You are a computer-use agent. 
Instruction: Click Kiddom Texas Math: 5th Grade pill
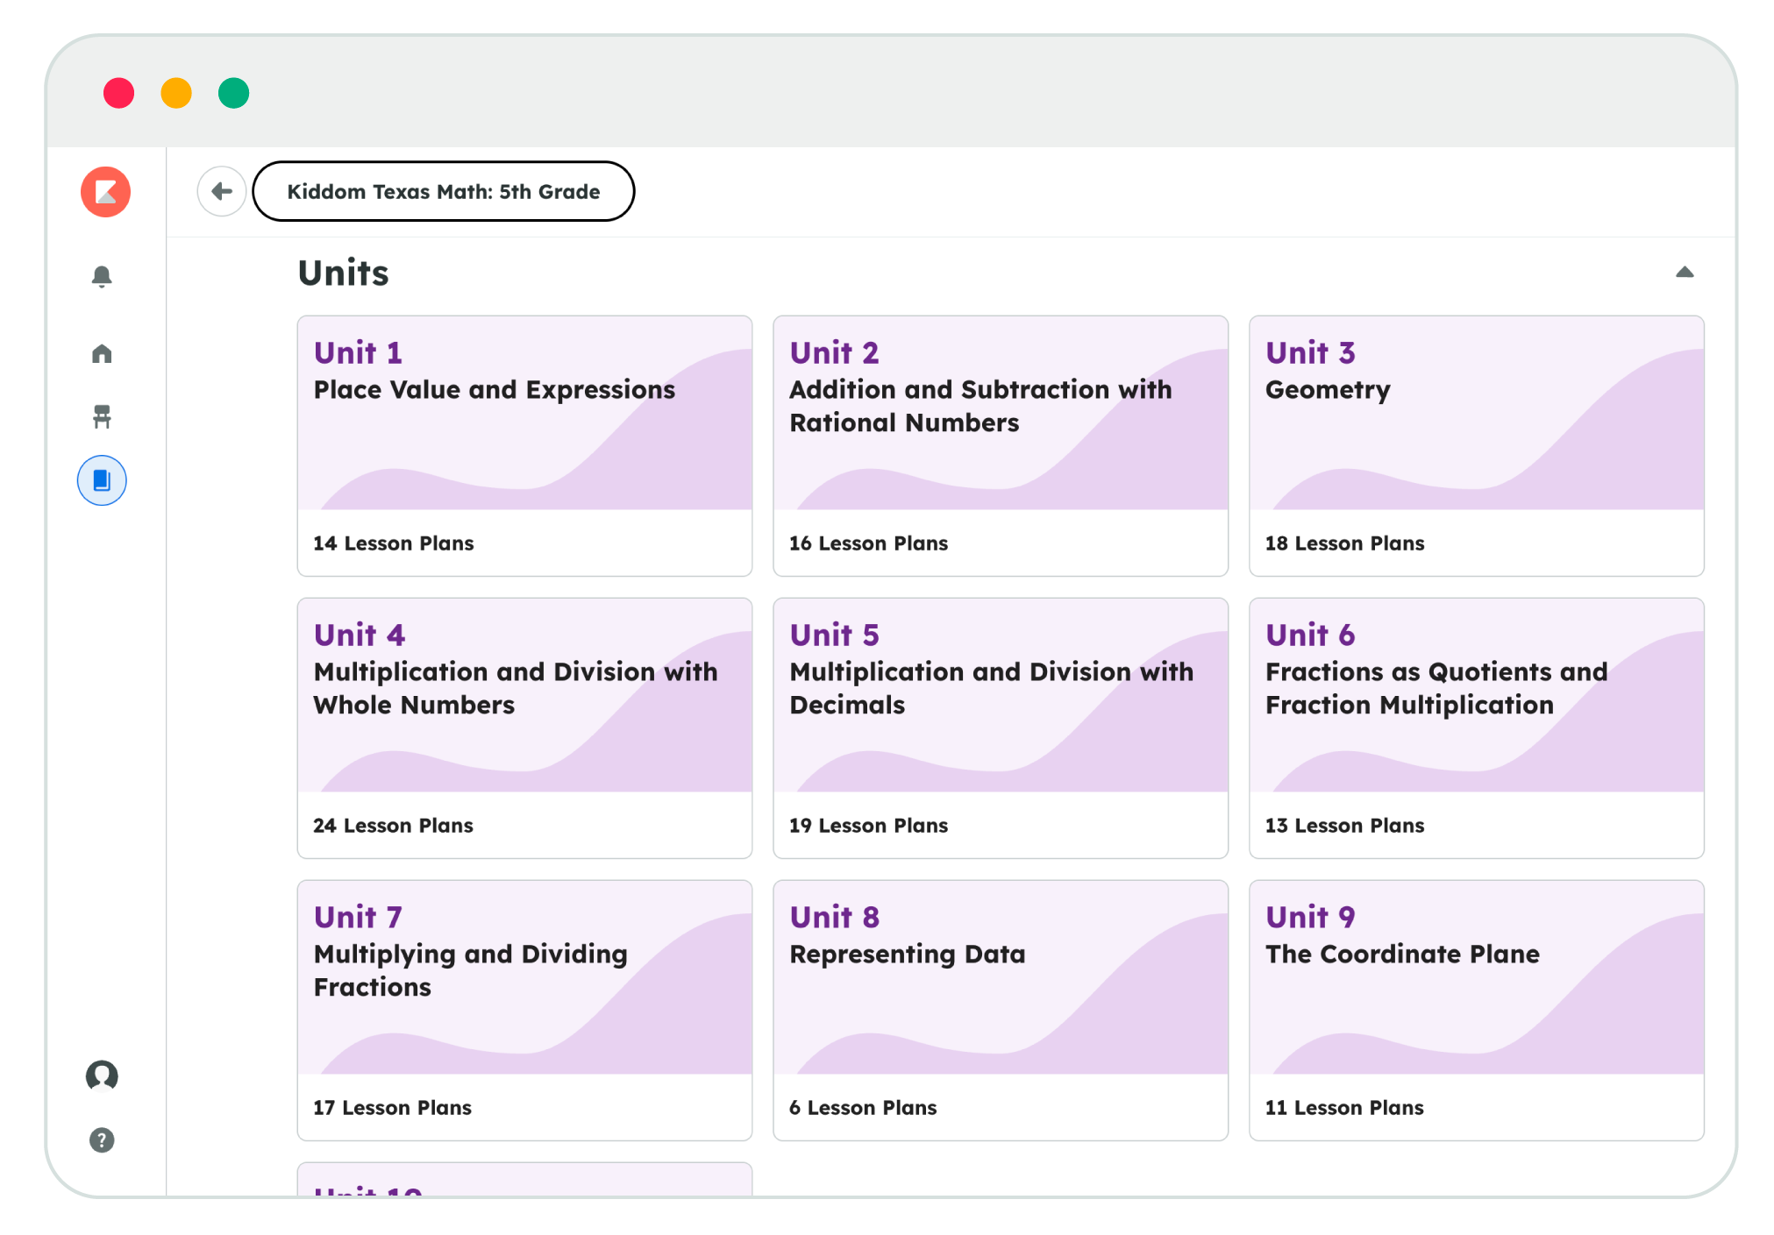point(443,191)
